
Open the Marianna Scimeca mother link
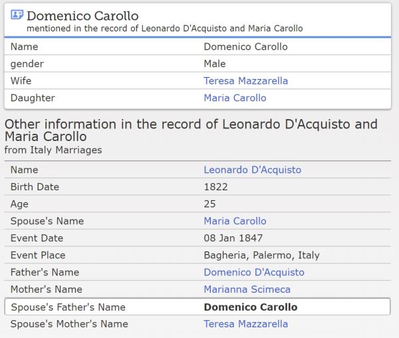click(x=247, y=289)
